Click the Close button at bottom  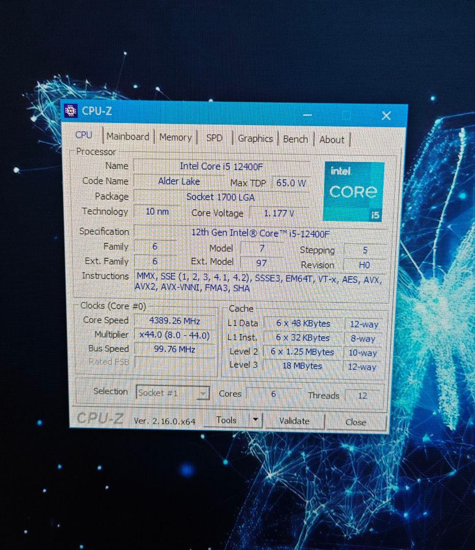356,422
